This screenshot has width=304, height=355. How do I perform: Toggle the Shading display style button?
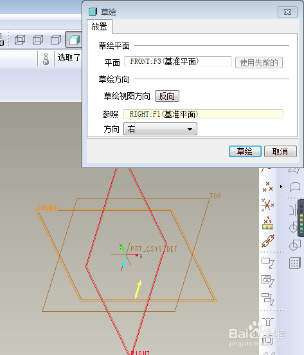[74, 40]
